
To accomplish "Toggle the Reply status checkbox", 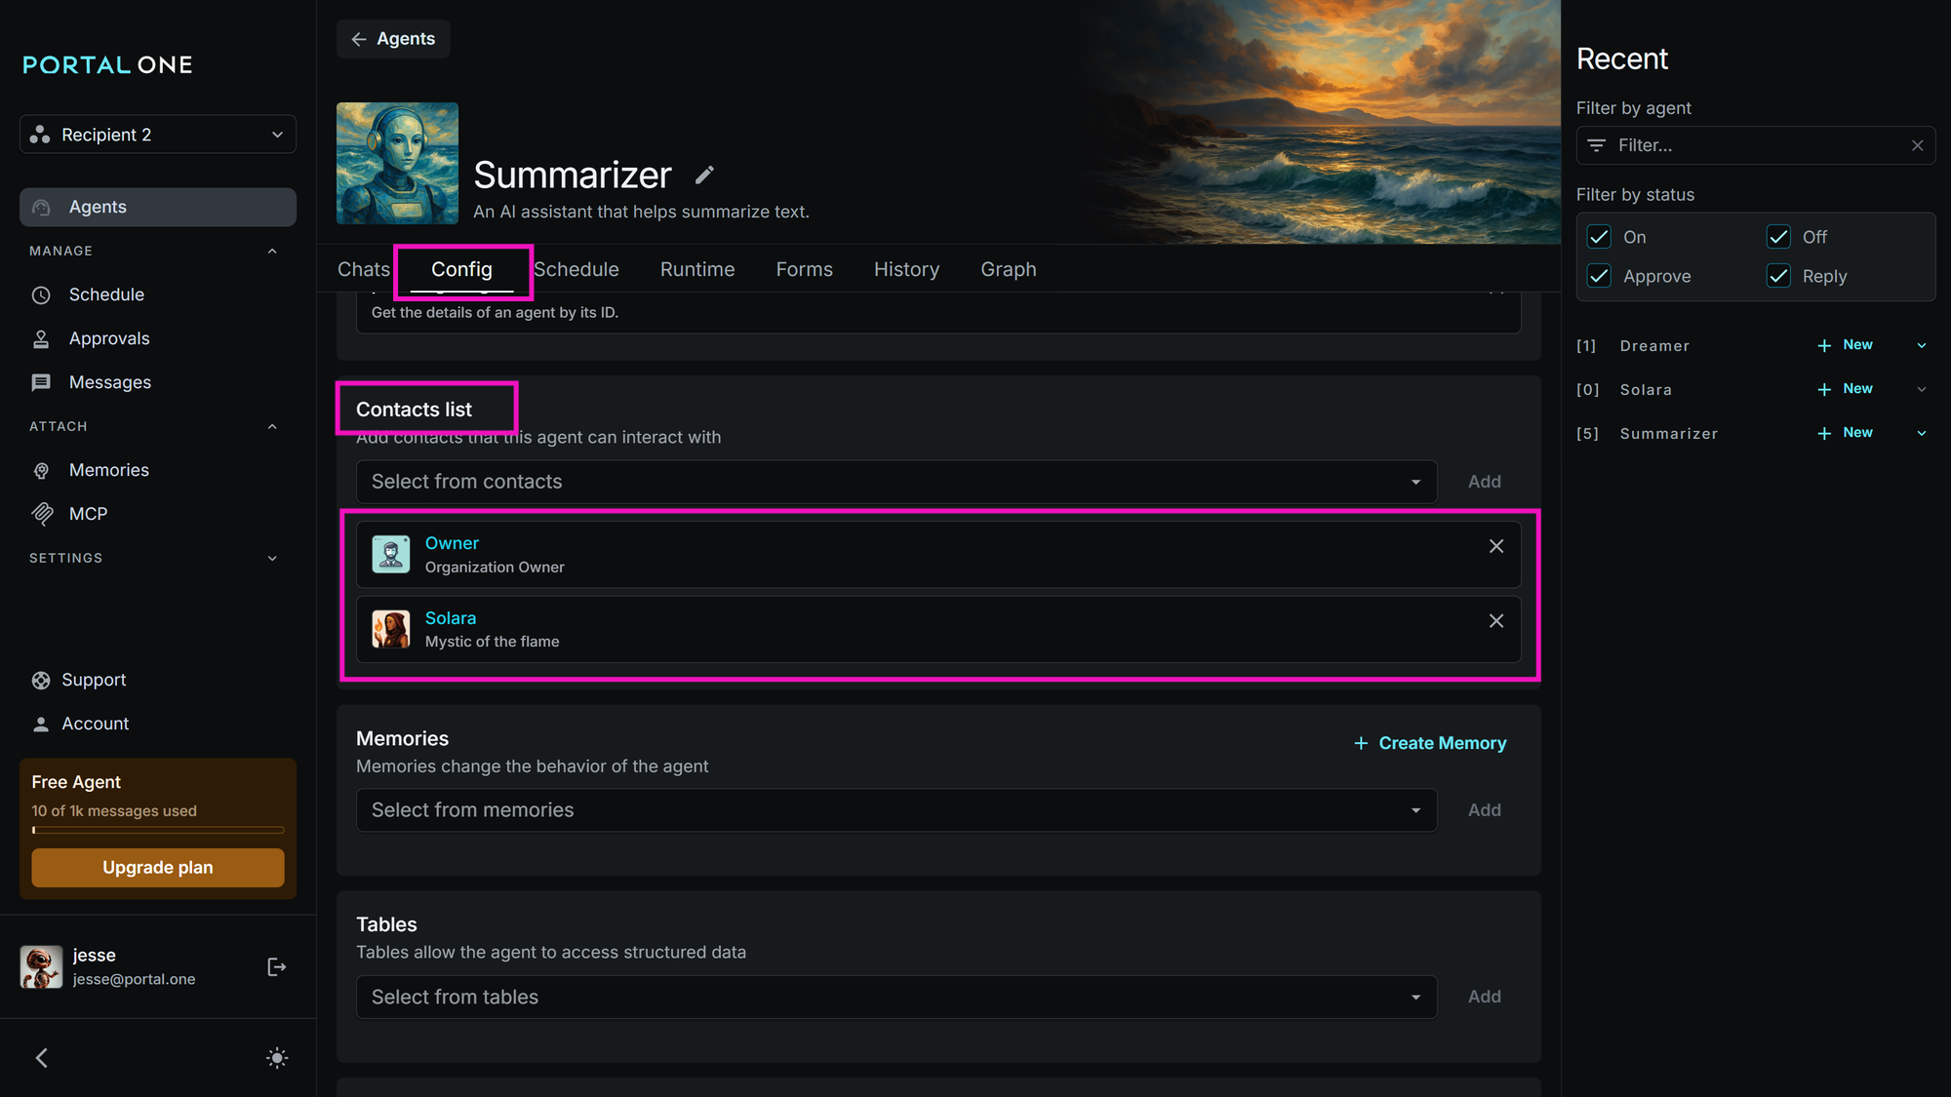I will [x=1778, y=276].
